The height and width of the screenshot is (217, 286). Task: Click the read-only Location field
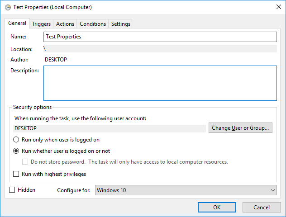click(160, 49)
